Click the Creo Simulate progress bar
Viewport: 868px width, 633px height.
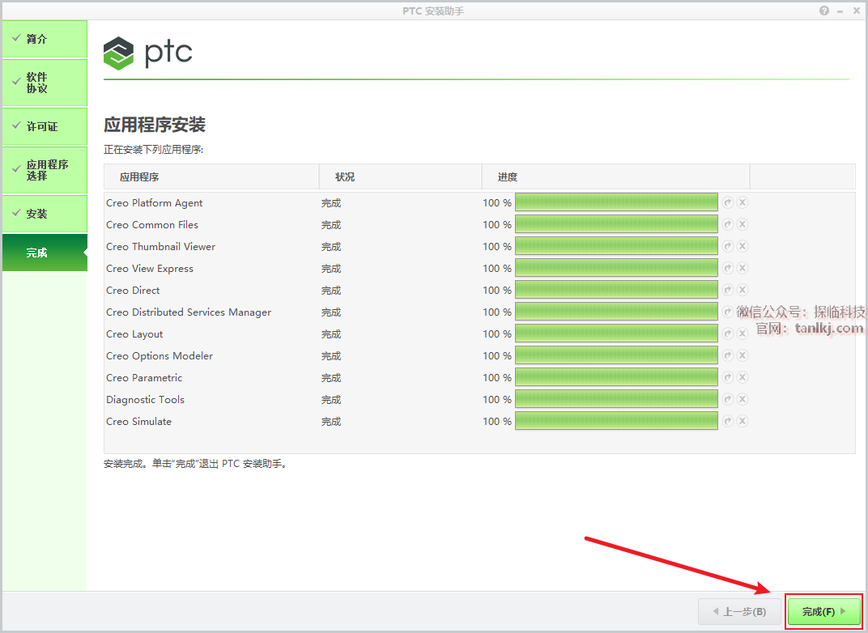[x=616, y=421]
